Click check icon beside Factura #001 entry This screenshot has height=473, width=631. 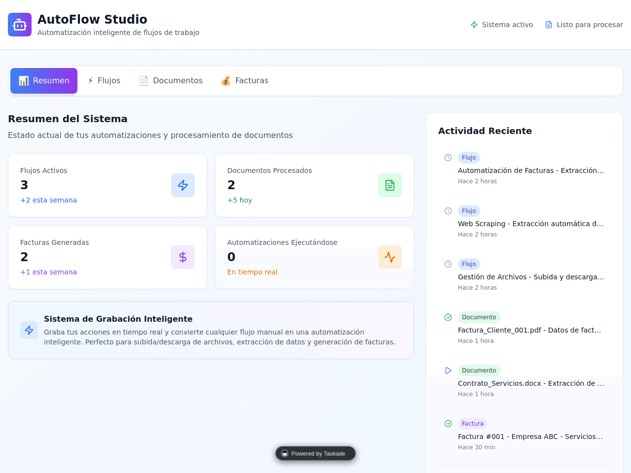[448, 424]
